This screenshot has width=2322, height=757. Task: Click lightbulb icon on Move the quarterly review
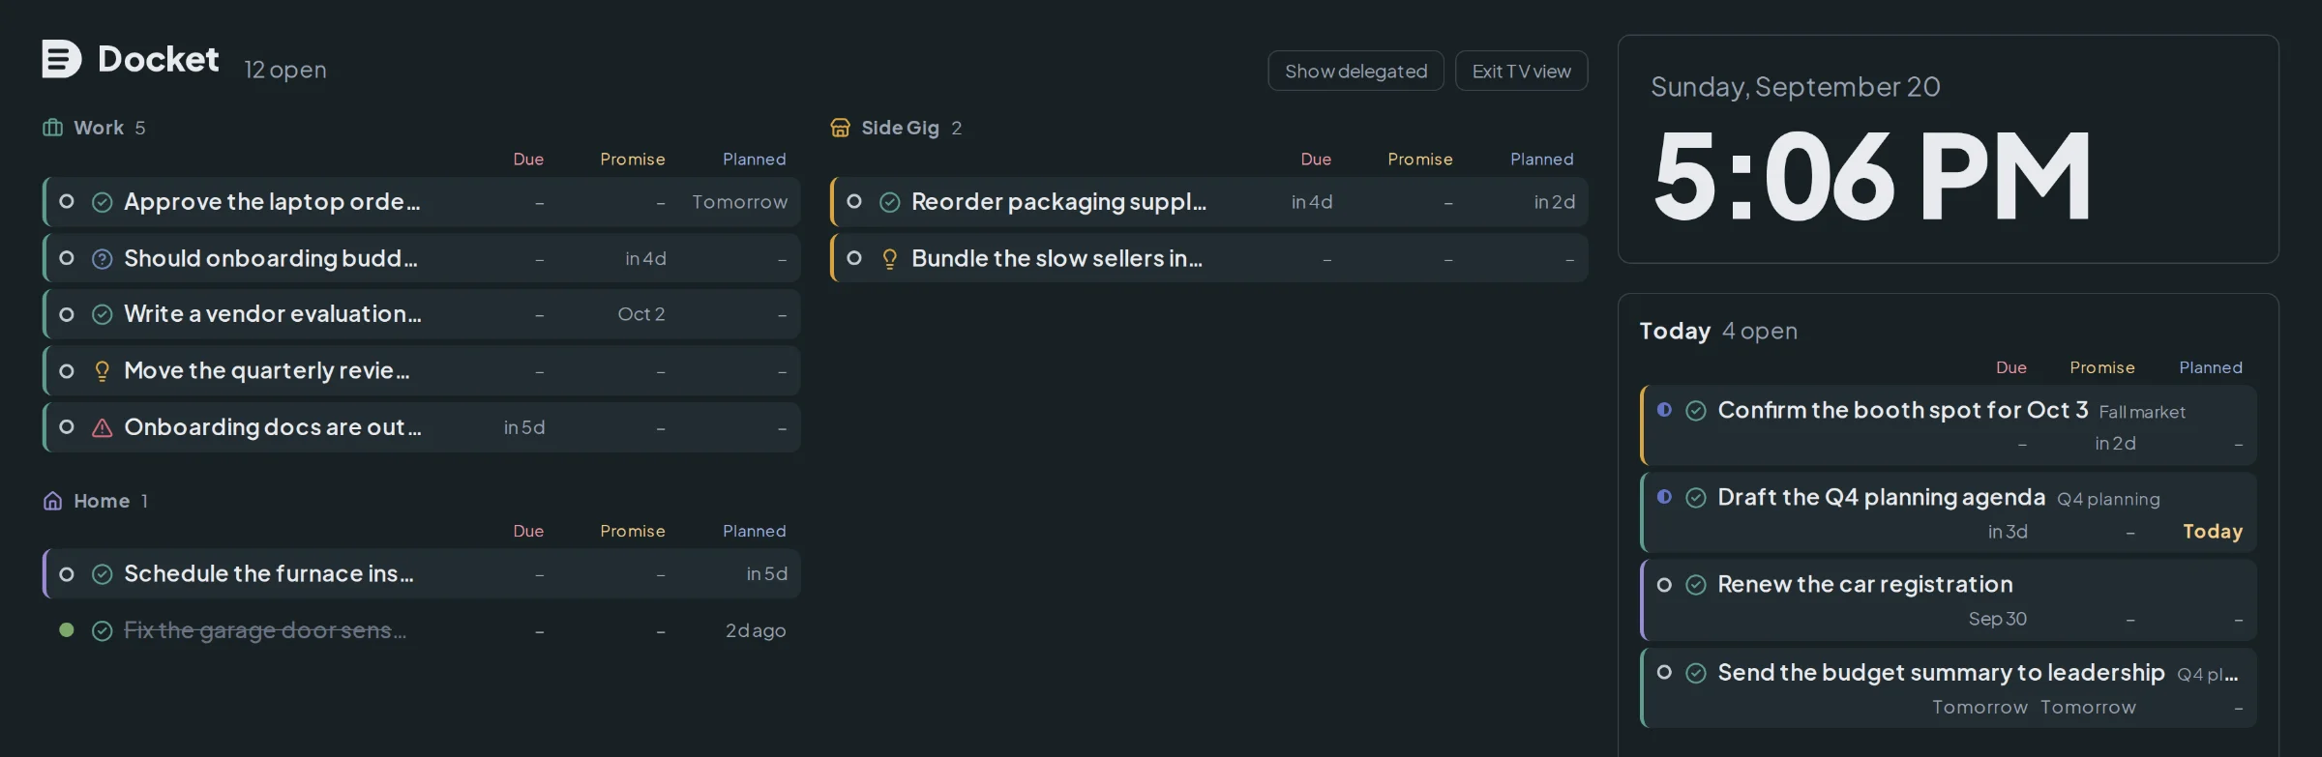tap(103, 371)
